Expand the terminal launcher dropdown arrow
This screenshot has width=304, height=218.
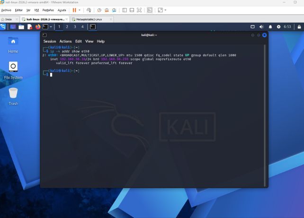point(51,26)
